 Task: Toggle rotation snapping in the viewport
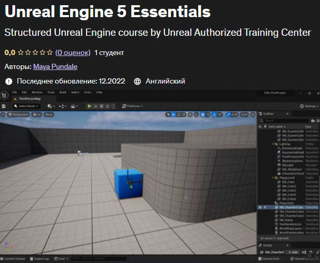(x=221, y=114)
